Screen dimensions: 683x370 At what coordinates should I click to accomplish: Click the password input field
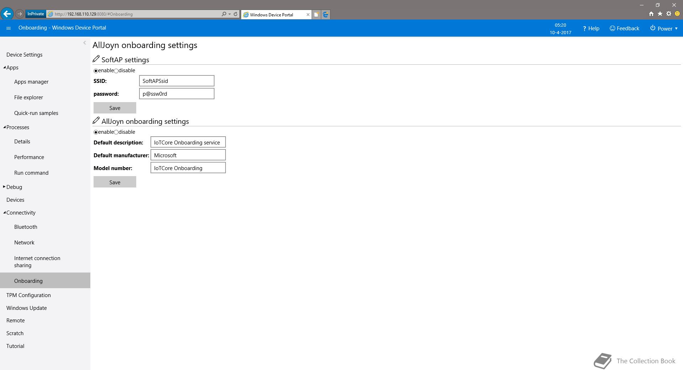tap(177, 94)
